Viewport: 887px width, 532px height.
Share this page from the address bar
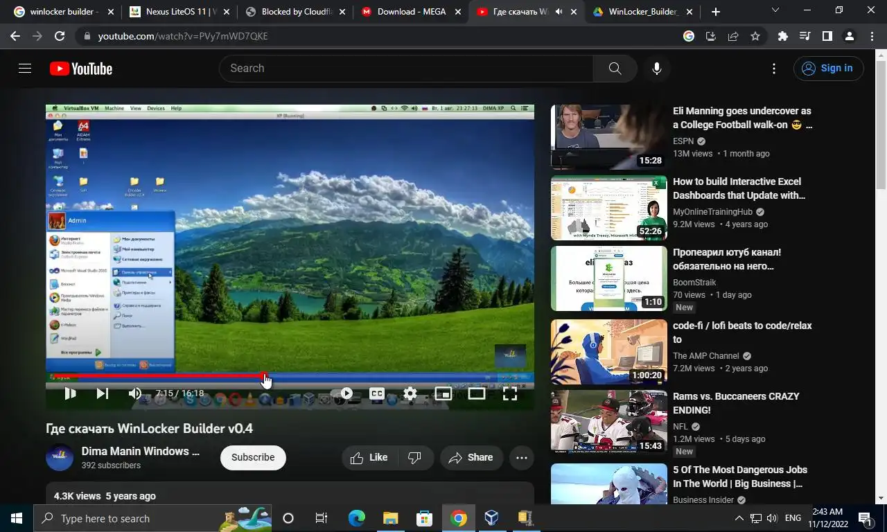click(733, 36)
